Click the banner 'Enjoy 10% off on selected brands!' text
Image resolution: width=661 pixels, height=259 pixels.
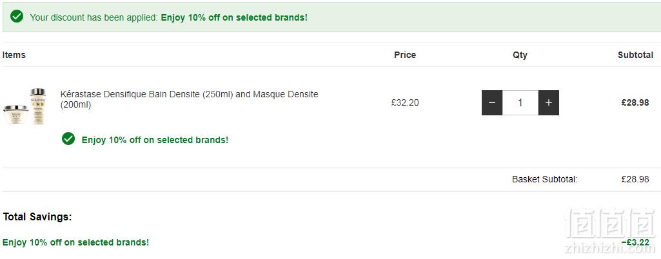point(234,17)
